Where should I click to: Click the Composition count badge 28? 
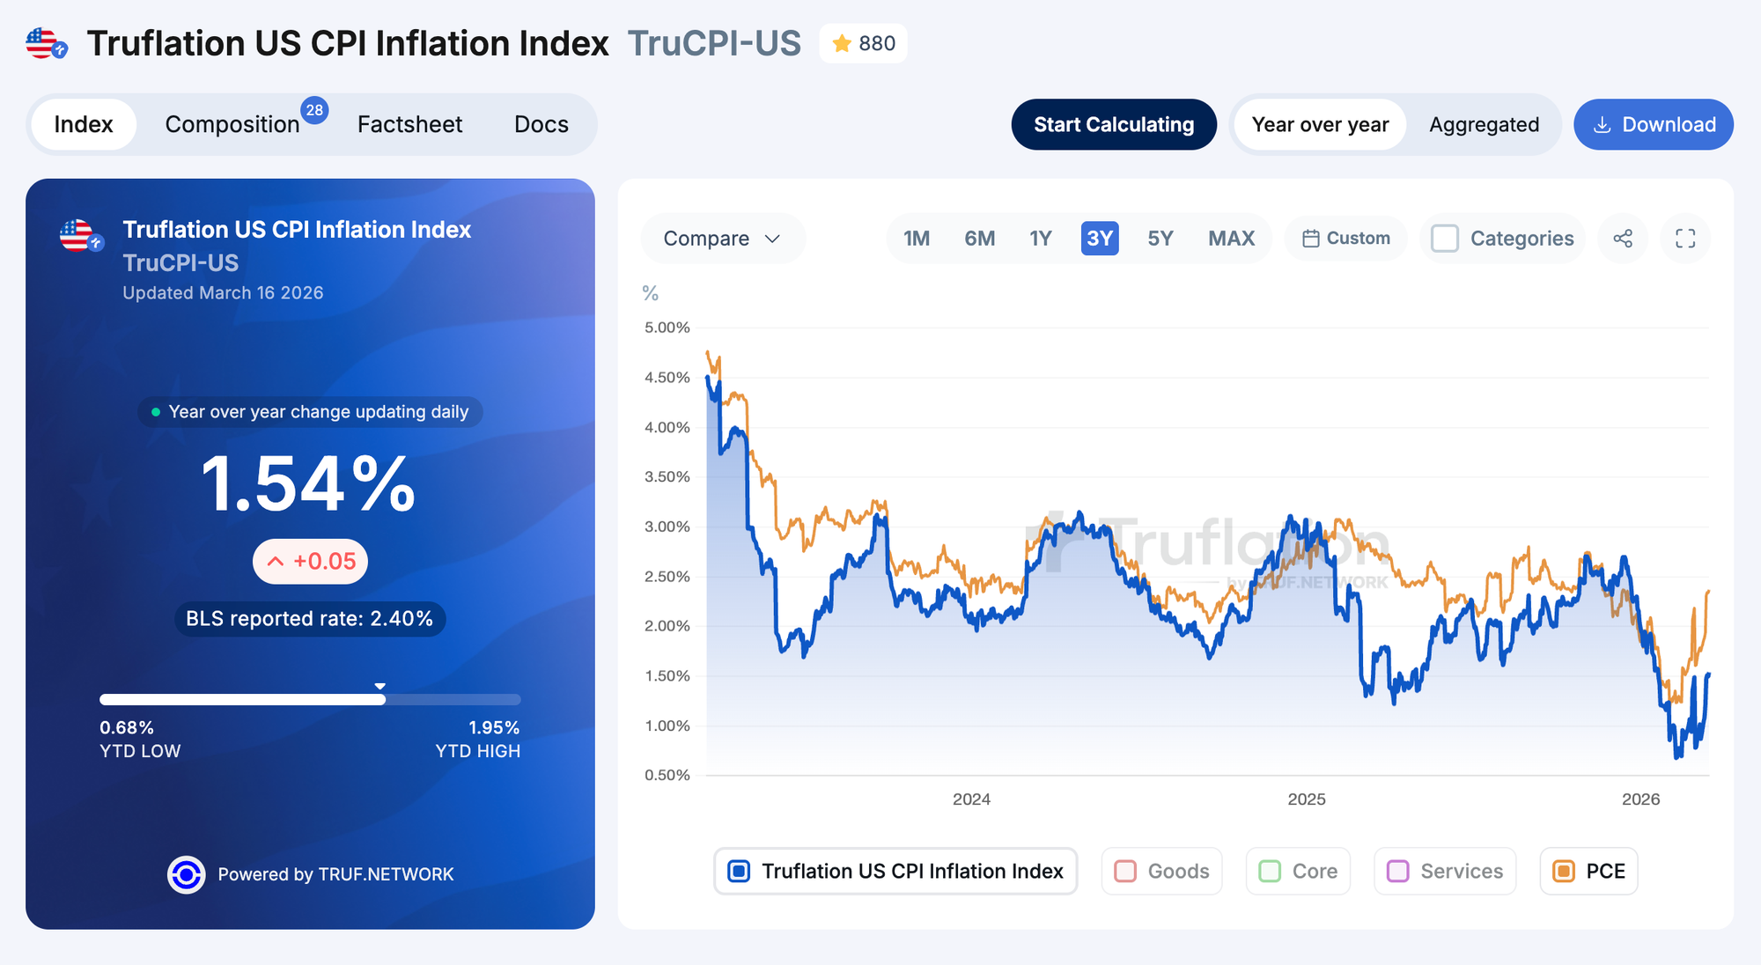click(314, 110)
